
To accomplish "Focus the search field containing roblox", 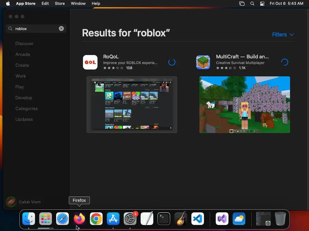I will (x=36, y=29).
